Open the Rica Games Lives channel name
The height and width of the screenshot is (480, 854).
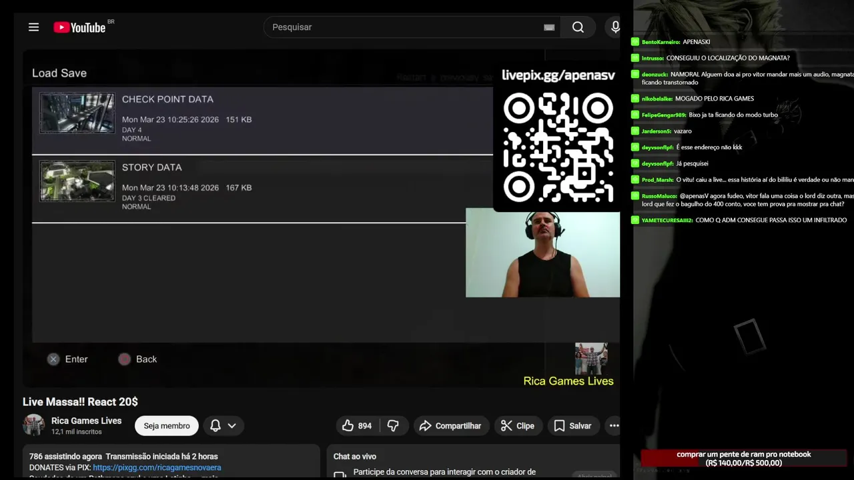(x=86, y=421)
